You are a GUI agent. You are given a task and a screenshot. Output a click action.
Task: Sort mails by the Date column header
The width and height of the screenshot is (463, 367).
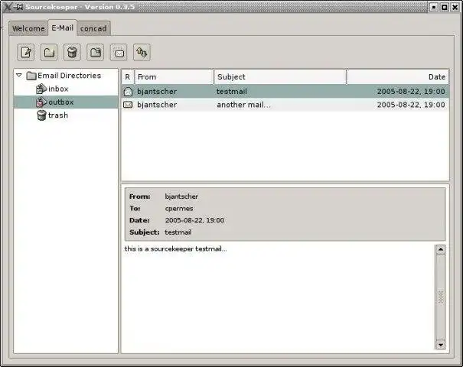click(x=398, y=77)
